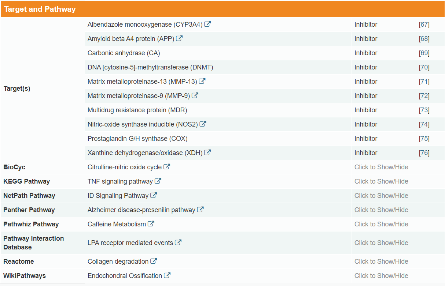The height and width of the screenshot is (286, 445).
Task: Expand NetPath Pathway with Click to Show/Hide
Action: [x=381, y=196]
